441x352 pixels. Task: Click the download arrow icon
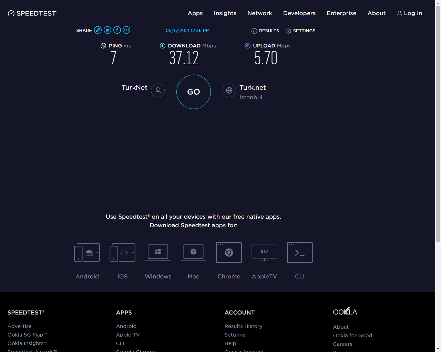point(163,46)
